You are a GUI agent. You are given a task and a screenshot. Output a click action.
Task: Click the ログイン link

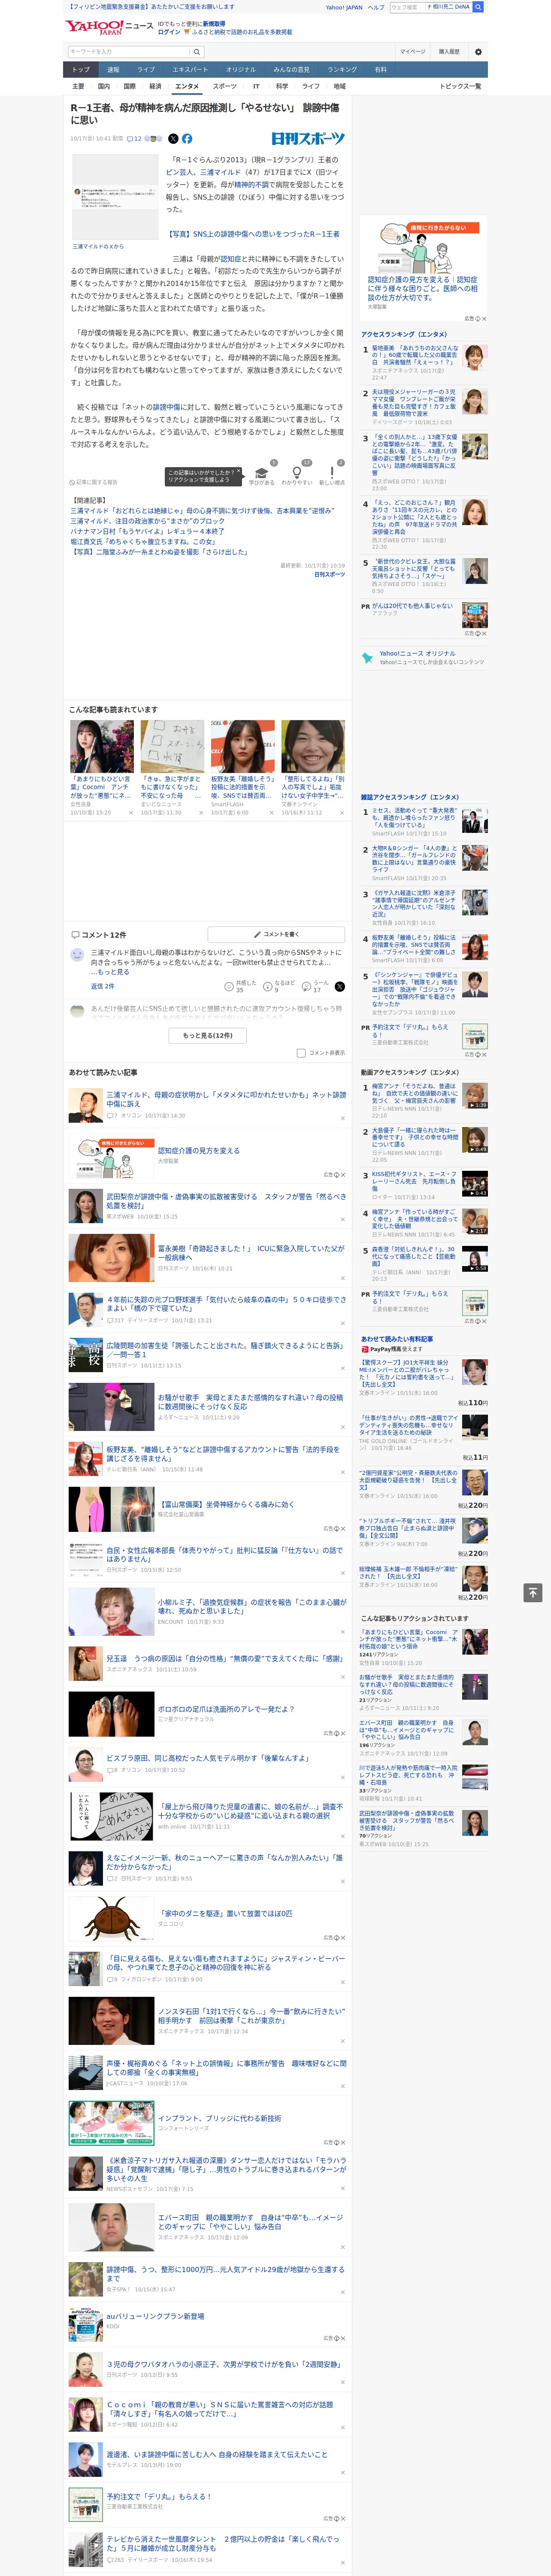click(169, 32)
